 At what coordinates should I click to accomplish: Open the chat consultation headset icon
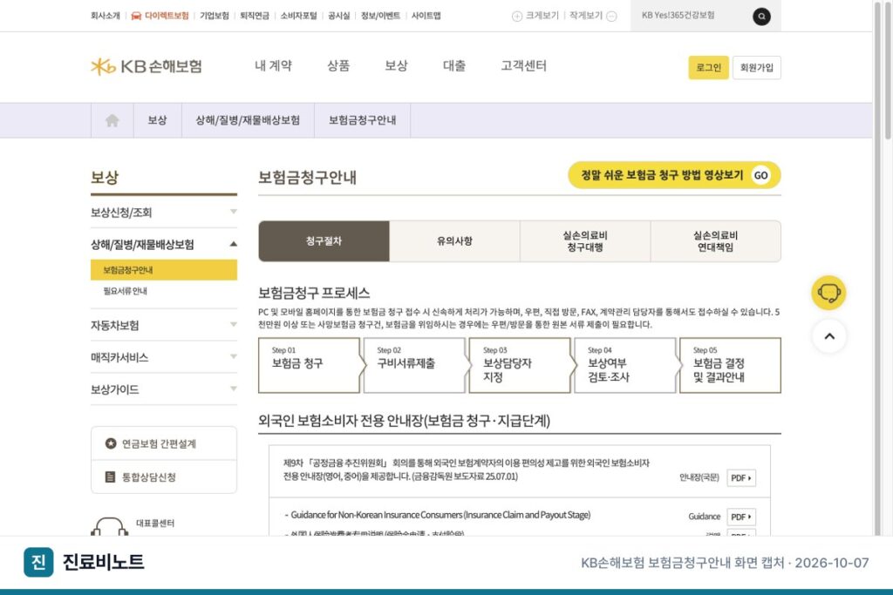(x=828, y=293)
